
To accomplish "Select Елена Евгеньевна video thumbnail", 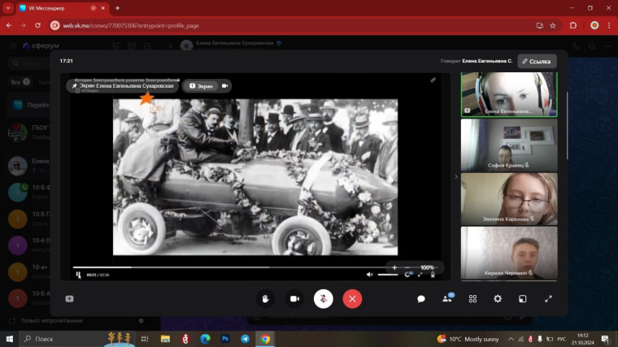I will (x=509, y=94).
